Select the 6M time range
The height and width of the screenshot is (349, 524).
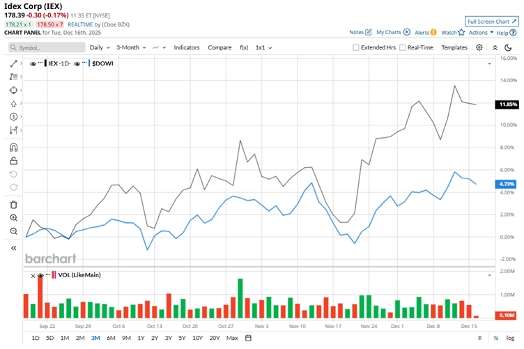click(x=111, y=338)
